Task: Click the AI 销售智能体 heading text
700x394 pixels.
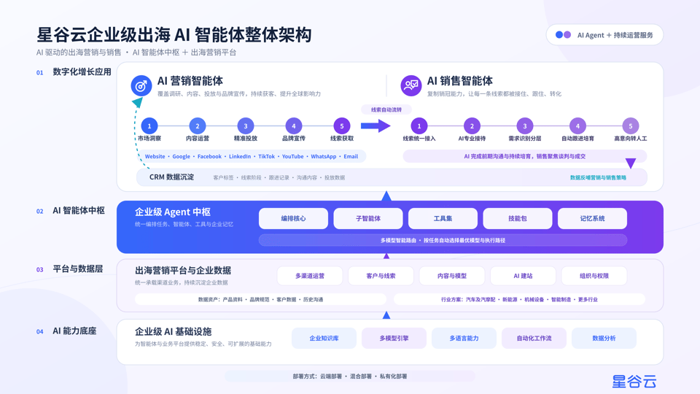Action: click(x=460, y=81)
